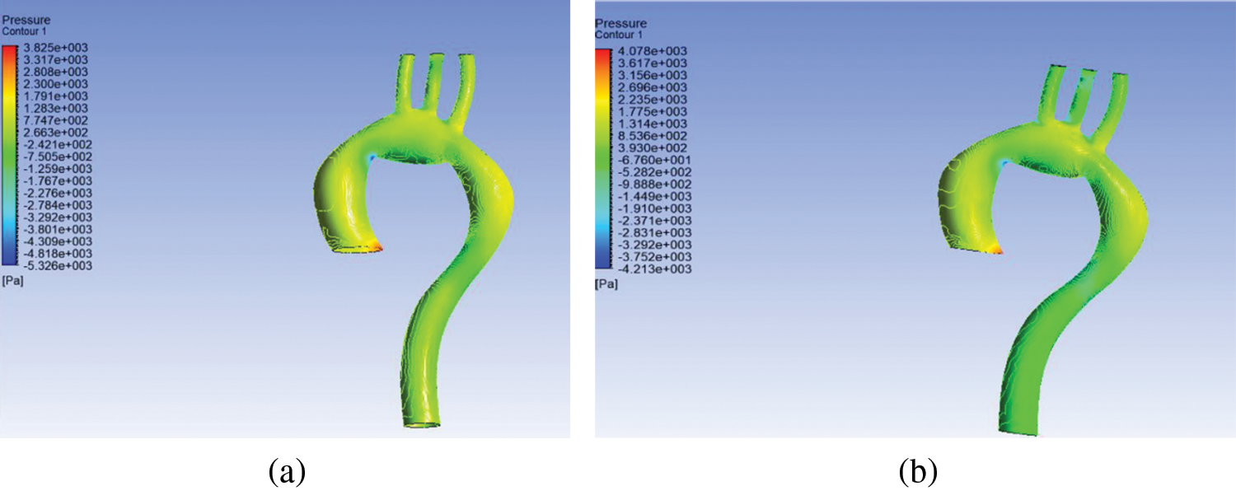The width and height of the screenshot is (1236, 500).
Task: Click the red high-pressure spot at right aorta inlet
Action: point(996,249)
